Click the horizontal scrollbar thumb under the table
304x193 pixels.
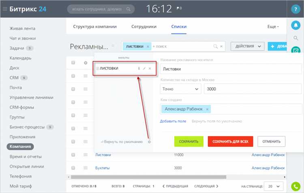pos(148,177)
